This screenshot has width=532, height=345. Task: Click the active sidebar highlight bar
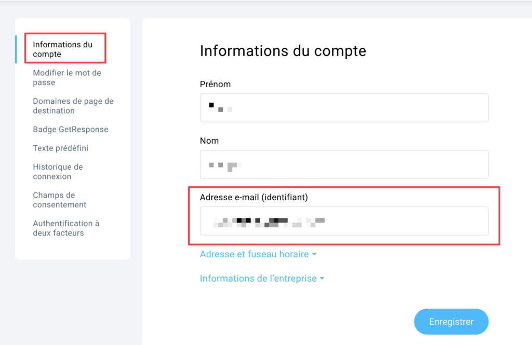[x=17, y=48]
